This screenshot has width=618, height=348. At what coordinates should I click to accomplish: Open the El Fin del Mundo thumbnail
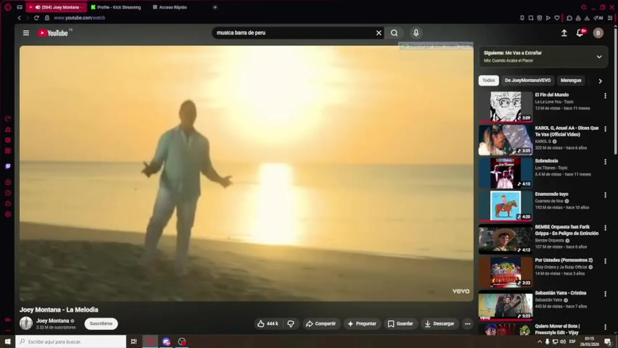pos(506,107)
